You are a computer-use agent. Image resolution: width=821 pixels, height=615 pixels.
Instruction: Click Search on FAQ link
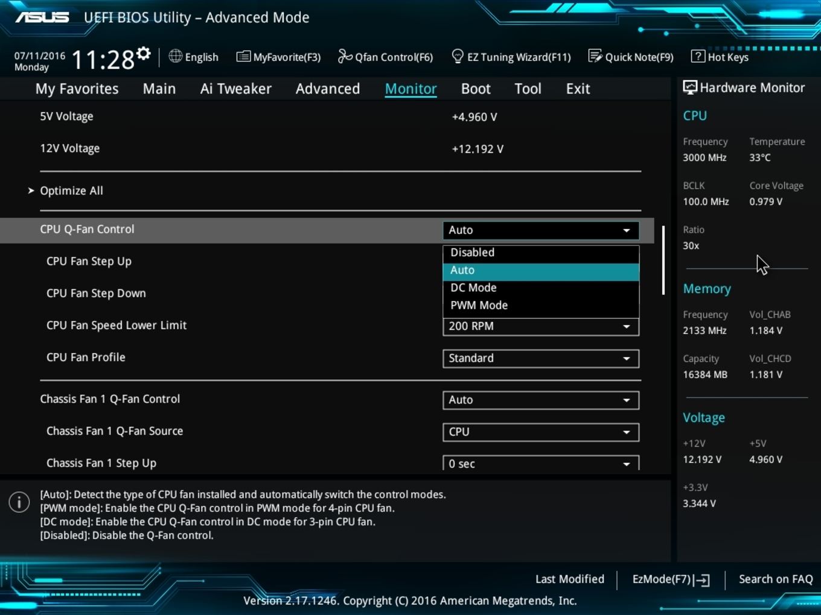776,579
